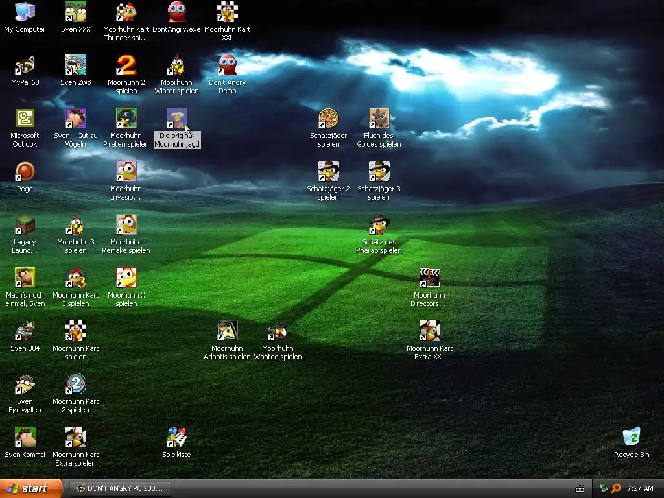Click the 7:27 AM system clock

click(640, 488)
